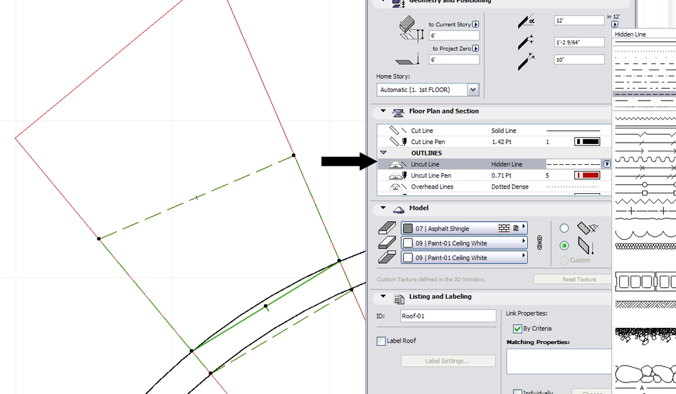Screen dimensions: 676x394
Task: Click the Cut Line row icon
Action: pyautogui.click(x=398, y=130)
